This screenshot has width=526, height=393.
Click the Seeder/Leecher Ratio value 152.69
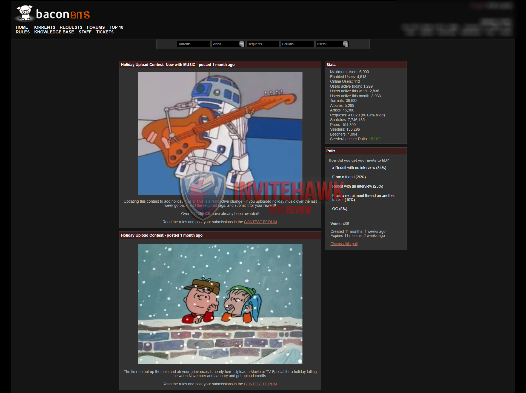(375, 139)
